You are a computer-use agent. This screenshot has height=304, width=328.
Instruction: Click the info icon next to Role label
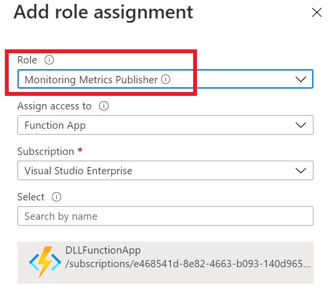(x=48, y=60)
